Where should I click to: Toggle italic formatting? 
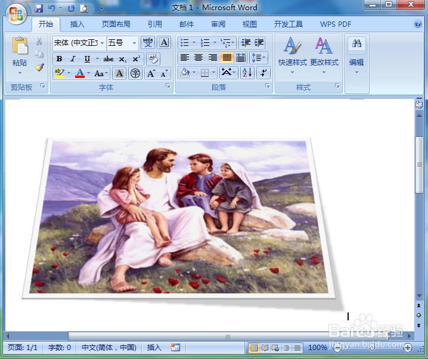(73, 58)
